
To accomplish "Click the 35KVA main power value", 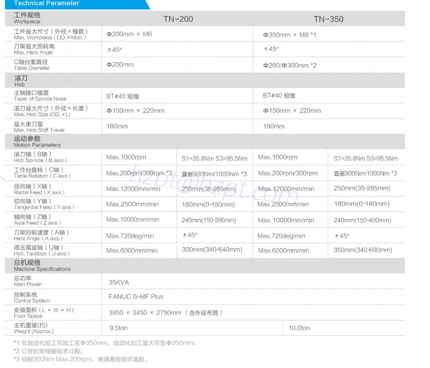I will pos(119,282).
